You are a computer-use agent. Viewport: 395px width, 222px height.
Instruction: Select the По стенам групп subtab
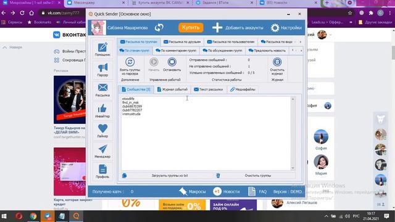click(x=135, y=51)
